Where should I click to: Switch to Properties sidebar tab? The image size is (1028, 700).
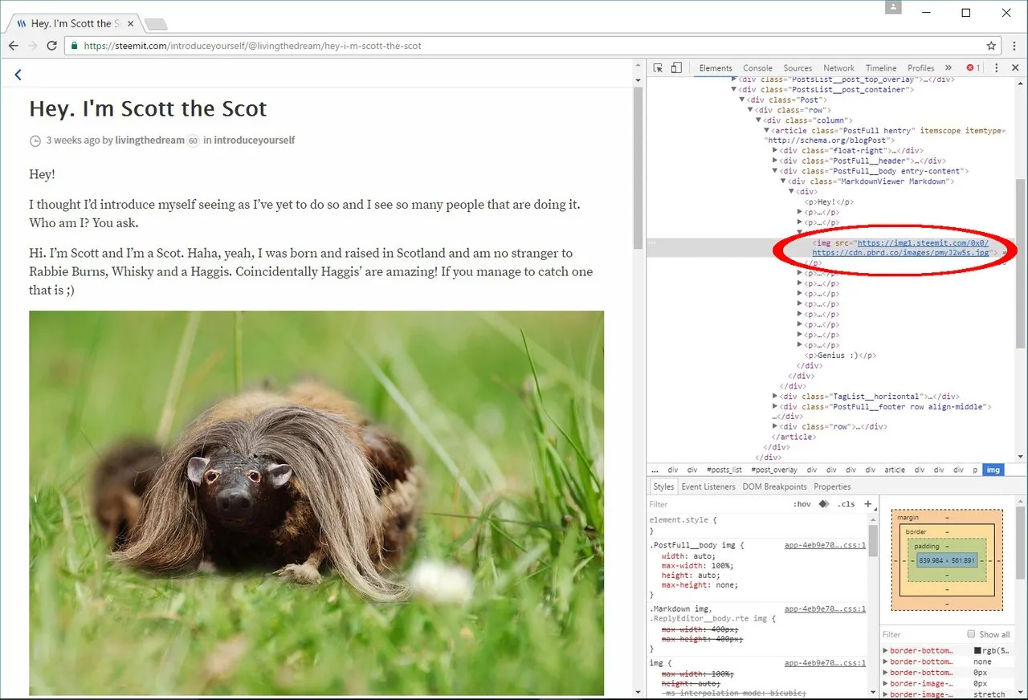tap(832, 486)
